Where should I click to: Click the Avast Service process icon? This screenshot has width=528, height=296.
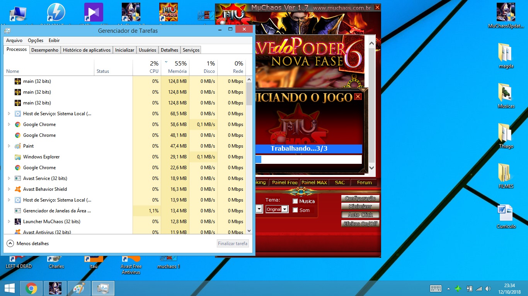[x=18, y=178]
